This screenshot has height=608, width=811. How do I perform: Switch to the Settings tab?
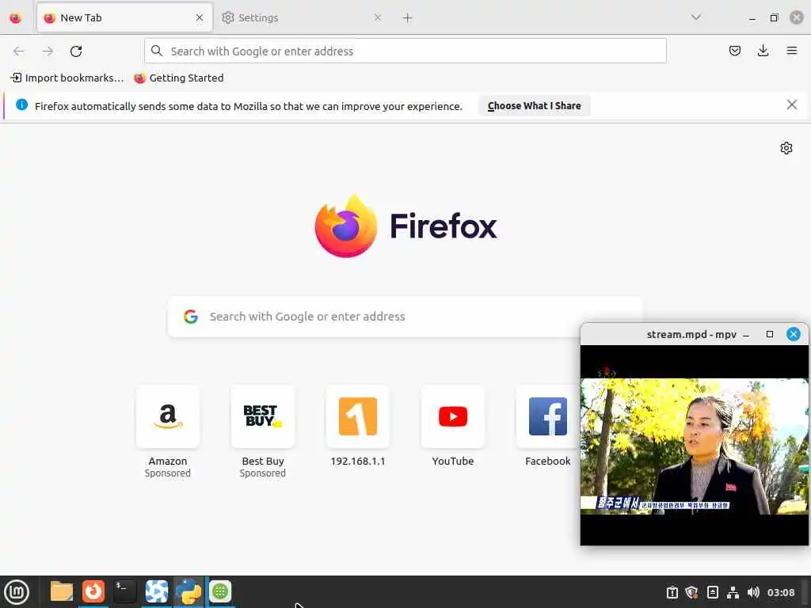tap(302, 18)
